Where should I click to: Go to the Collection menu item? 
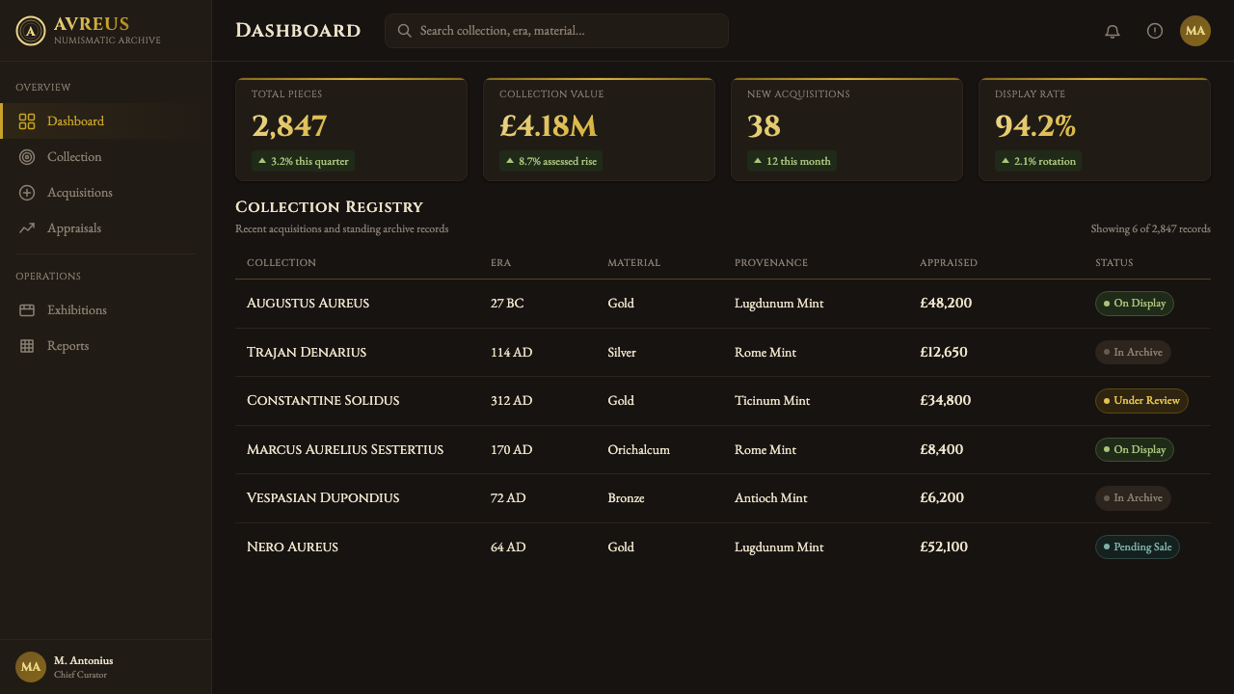[x=106, y=157]
